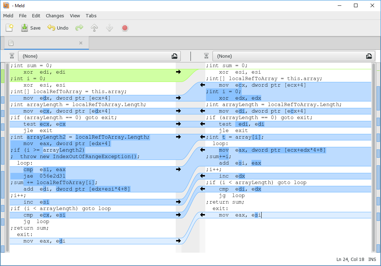
Task: Click the red Stop icon
Action: coord(124,28)
